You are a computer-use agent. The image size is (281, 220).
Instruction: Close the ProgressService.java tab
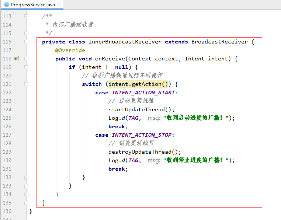tap(59, 4)
